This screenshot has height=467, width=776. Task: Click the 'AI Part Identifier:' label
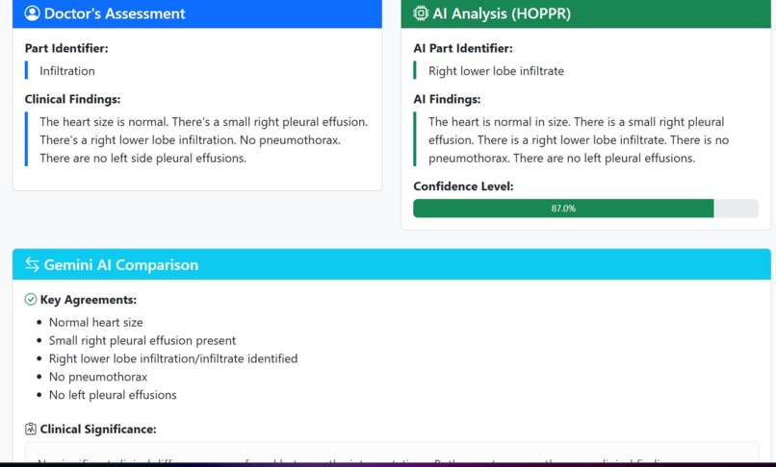pos(463,48)
